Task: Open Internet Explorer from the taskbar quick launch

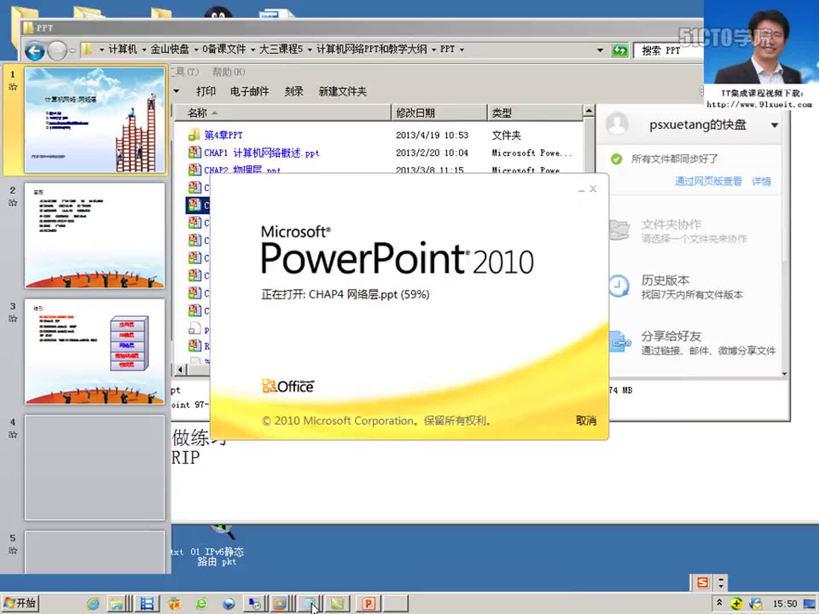Action: click(x=93, y=604)
